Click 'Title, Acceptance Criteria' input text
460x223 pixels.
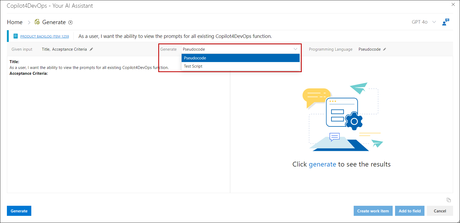point(64,49)
